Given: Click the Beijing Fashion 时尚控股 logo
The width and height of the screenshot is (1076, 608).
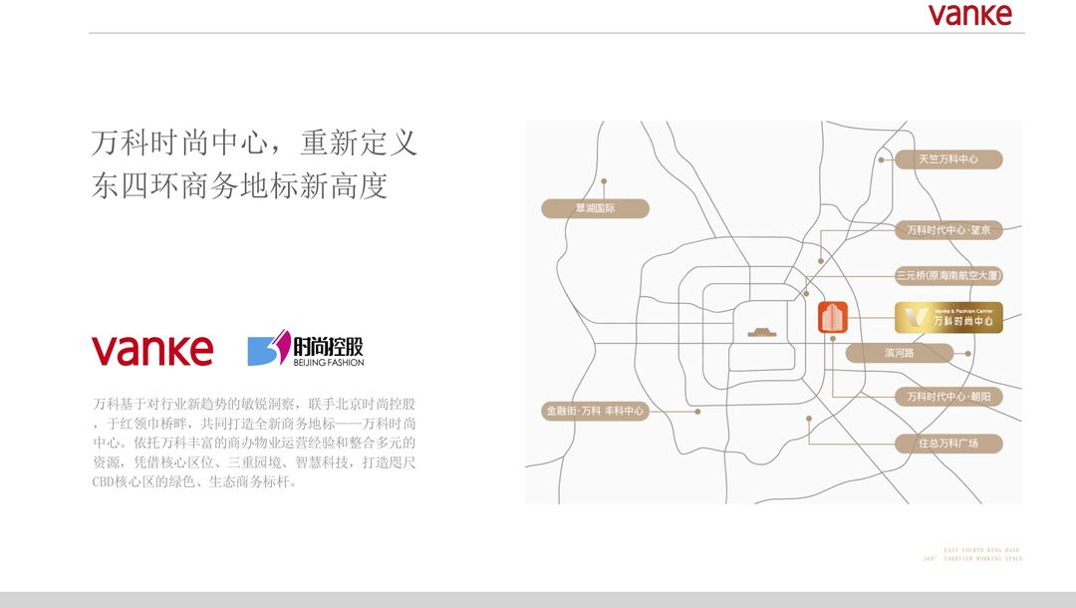Looking at the screenshot, I should pyautogui.click(x=306, y=348).
